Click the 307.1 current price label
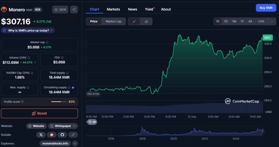Viewport: 279px width, 147px height. pos(268,38)
